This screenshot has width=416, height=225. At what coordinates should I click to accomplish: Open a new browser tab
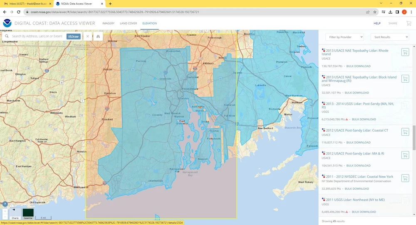(110, 4)
